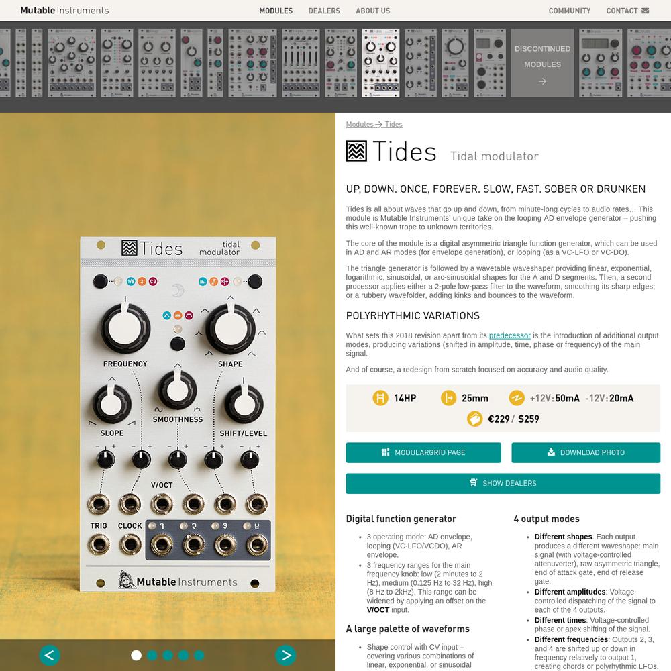The height and width of the screenshot is (671, 671).
Task: Click the Mutable Instruments site logo
Action: pyautogui.click(x=64, y=10)
